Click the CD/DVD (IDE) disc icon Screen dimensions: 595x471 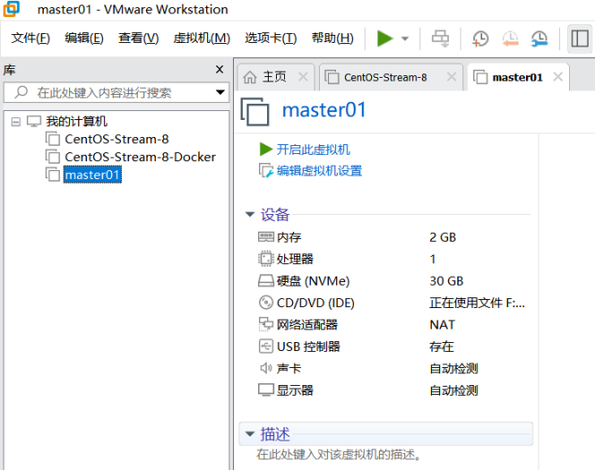coord(265,303)
